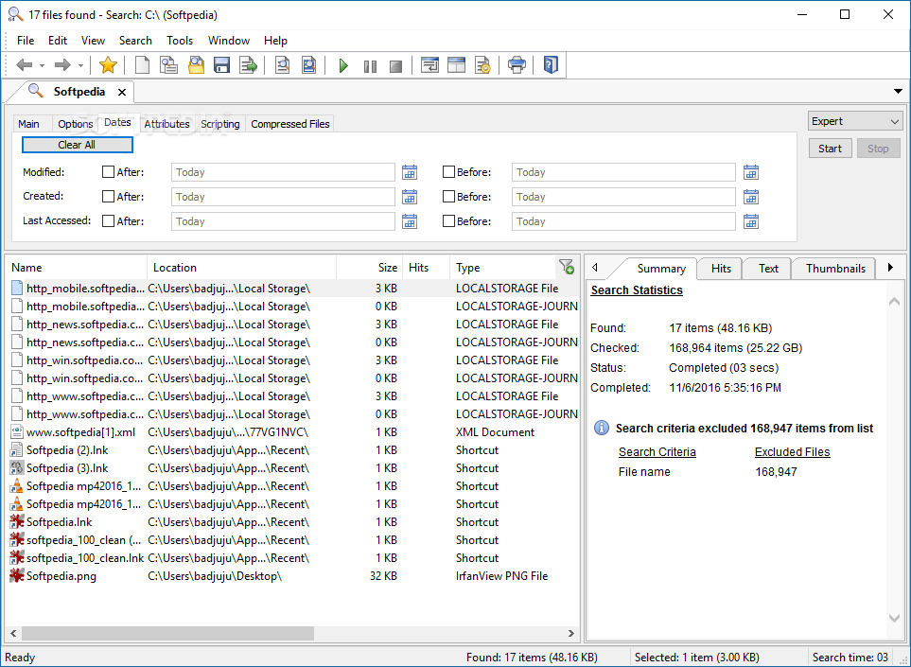Click the white page with magnifier icon

tap(282, 65)
